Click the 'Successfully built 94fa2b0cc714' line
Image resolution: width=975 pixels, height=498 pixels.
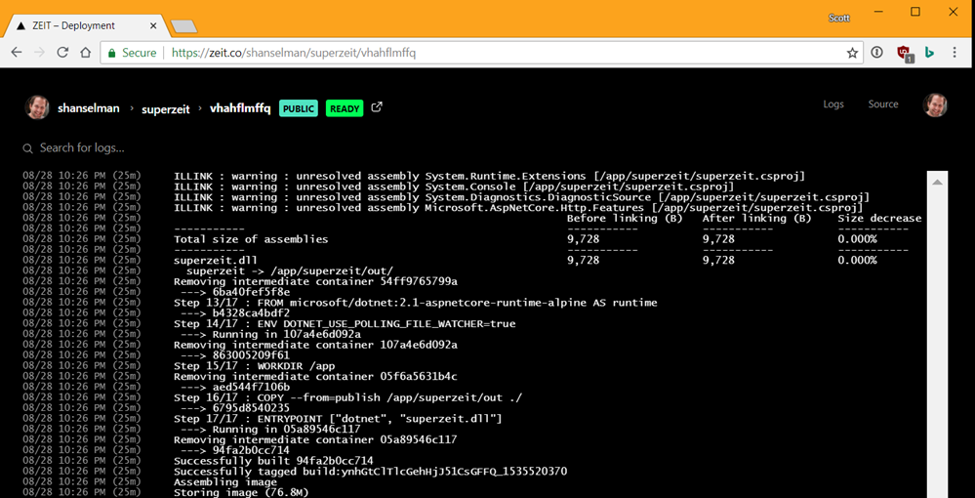click(x=273, y=461)
